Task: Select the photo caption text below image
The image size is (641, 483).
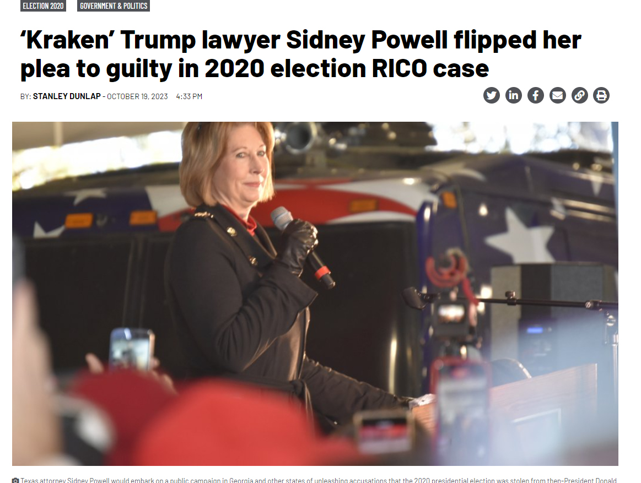Action: coord(319,481)
